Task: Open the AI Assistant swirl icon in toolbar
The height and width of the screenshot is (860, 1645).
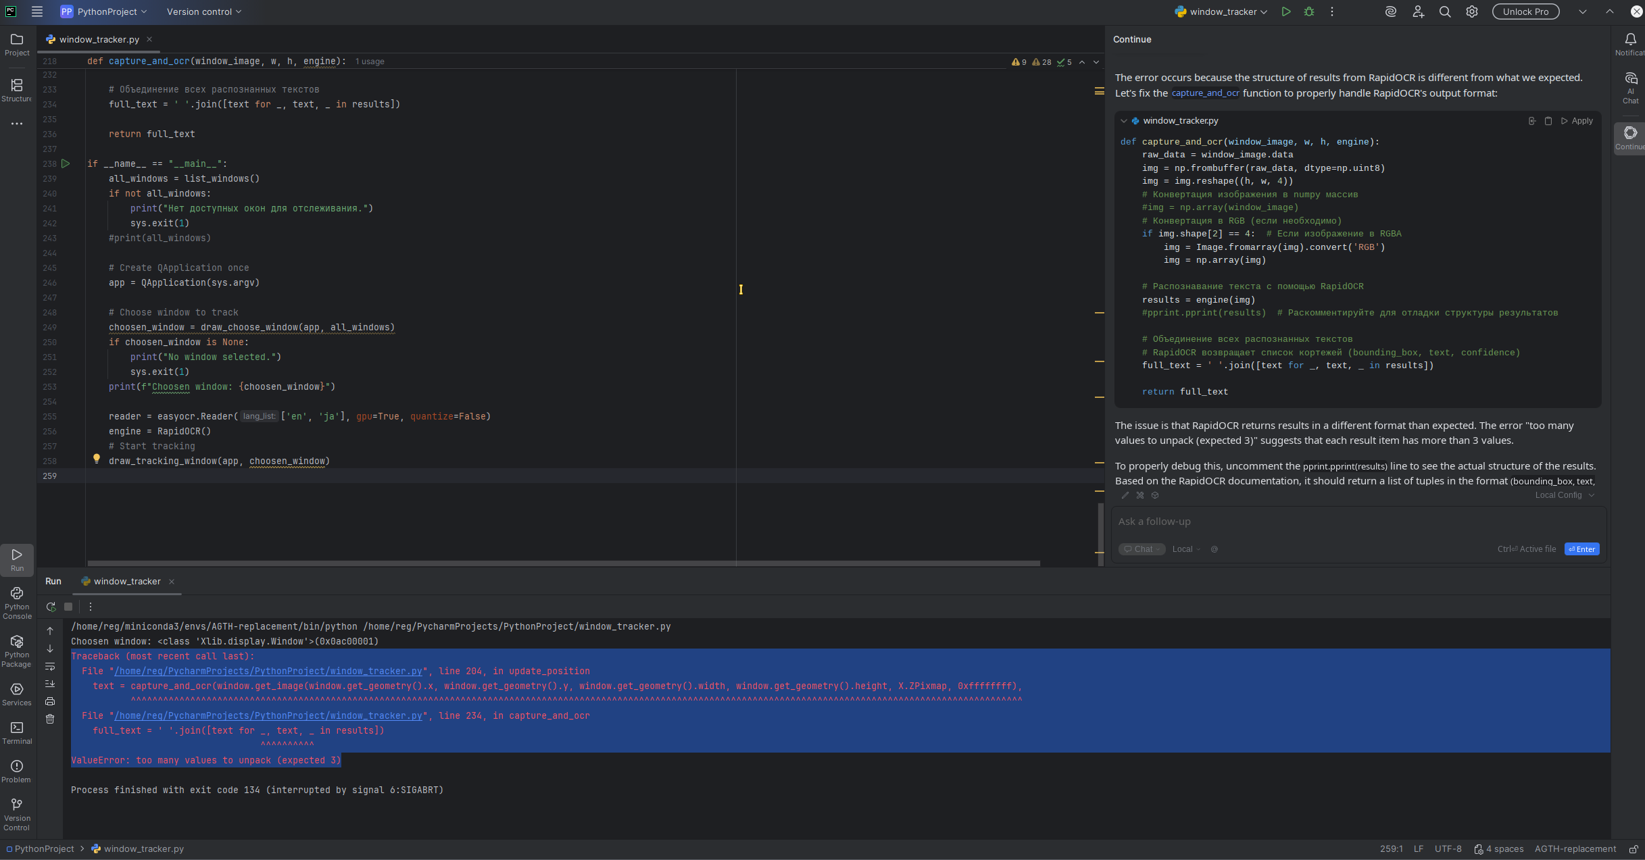Action: coord(1391,11)
